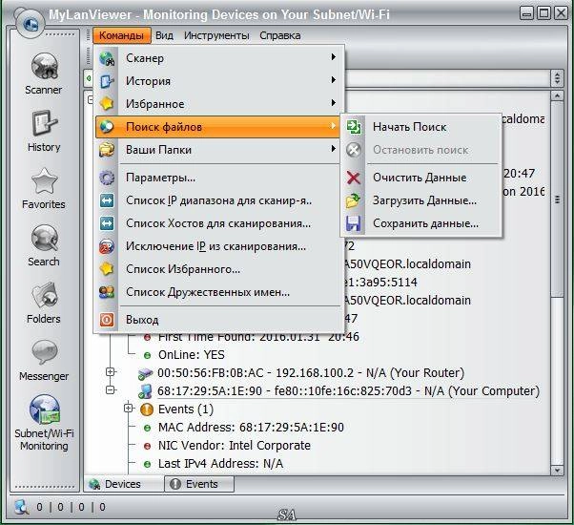Screen dimensions: 574x525
Task: Open Параметры... settings entry
Action: pyautogui.click(x=217, y=178)
